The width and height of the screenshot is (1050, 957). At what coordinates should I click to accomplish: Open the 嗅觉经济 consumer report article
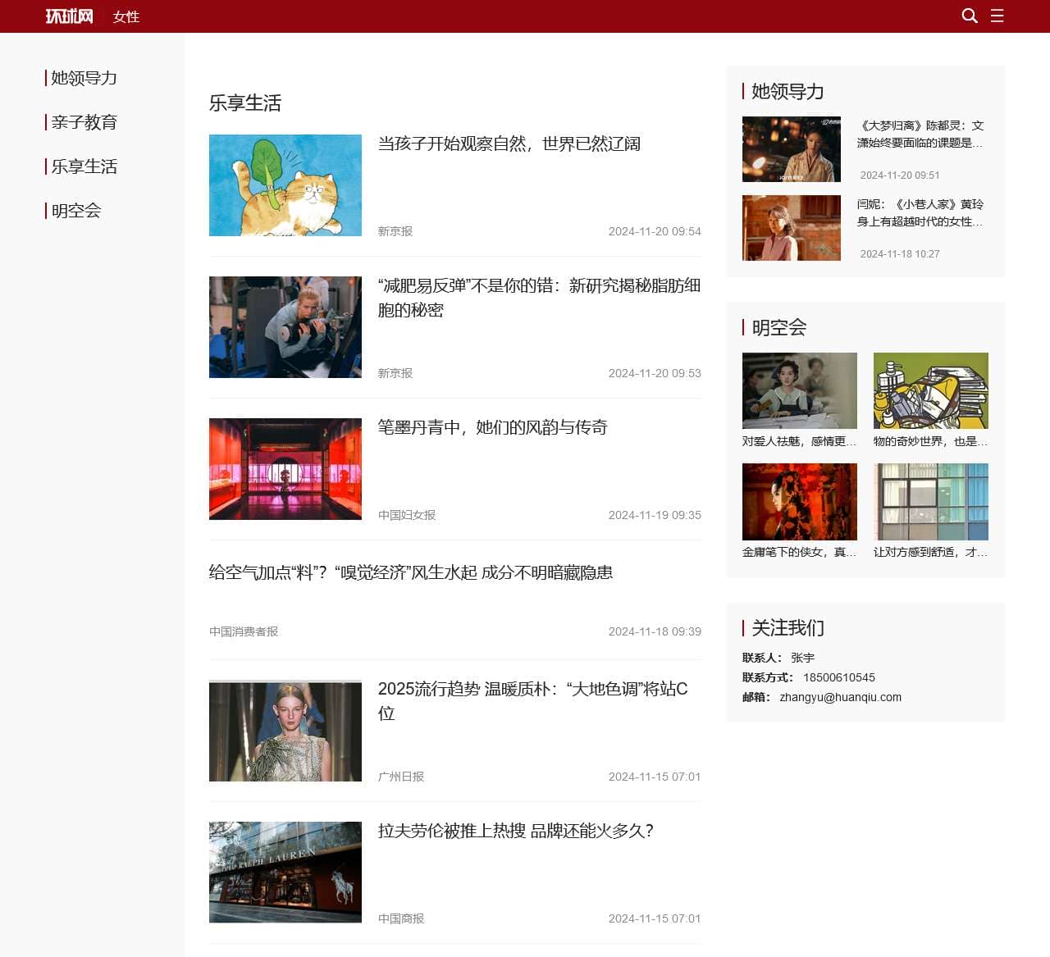tap(411, 573)
